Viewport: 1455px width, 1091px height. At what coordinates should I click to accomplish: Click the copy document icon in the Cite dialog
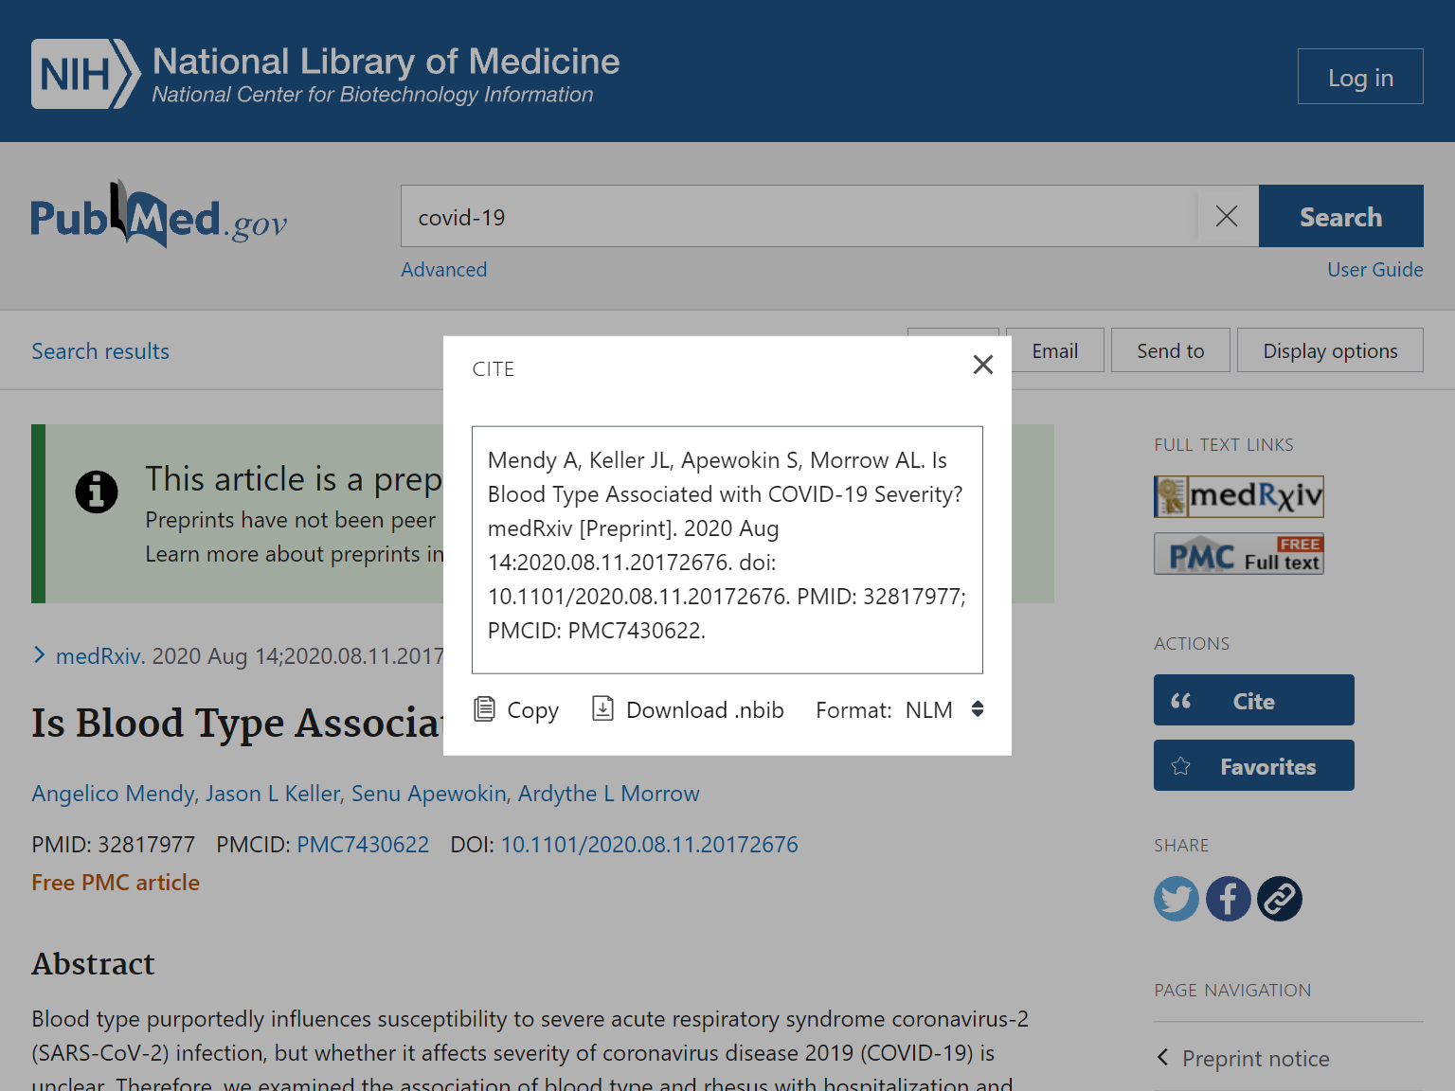point(484,708)
